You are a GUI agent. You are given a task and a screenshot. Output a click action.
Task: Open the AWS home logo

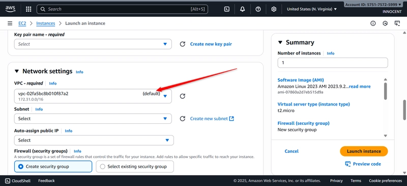point(10,9)
